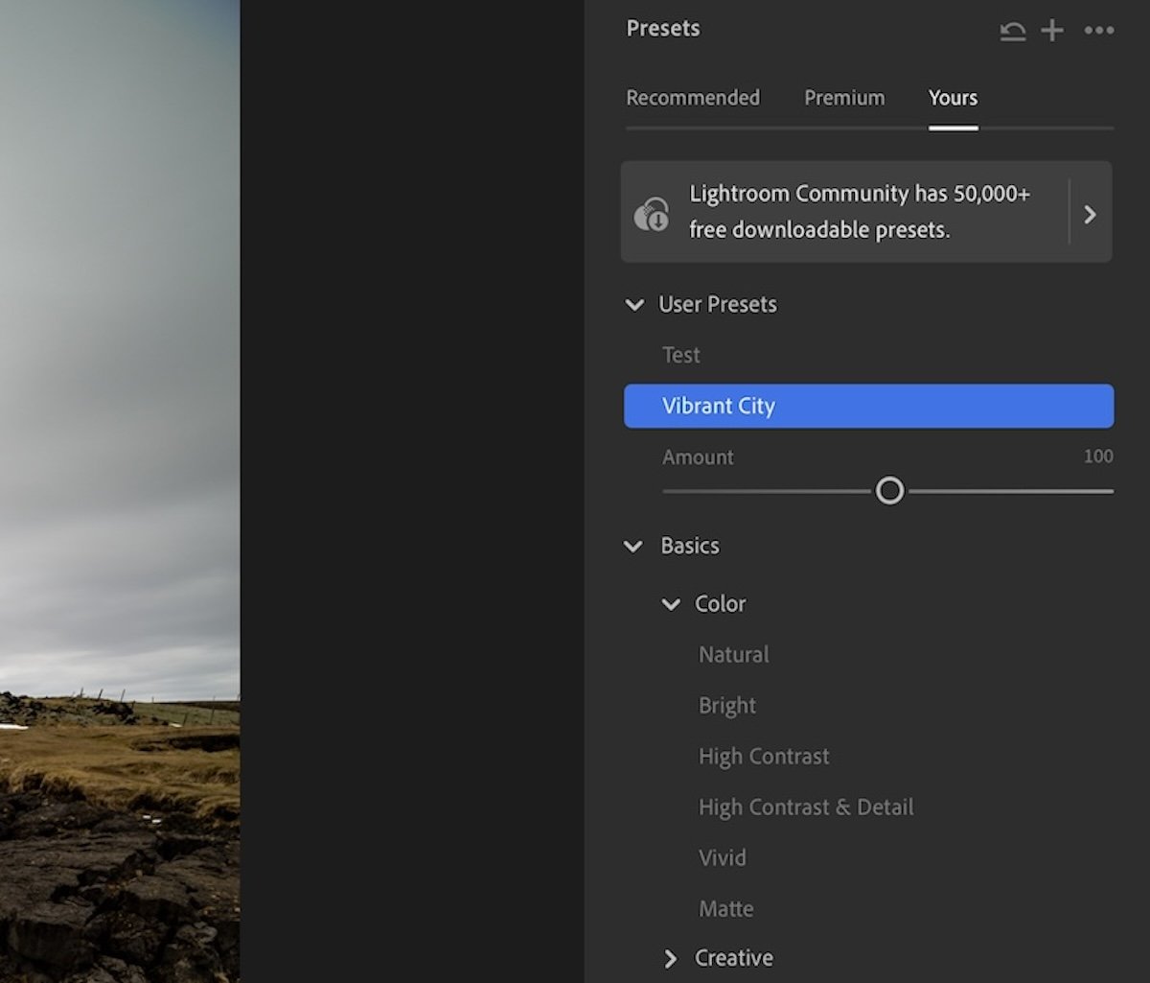
Task: Apply the Natural color preset
Action: (733, 654)
